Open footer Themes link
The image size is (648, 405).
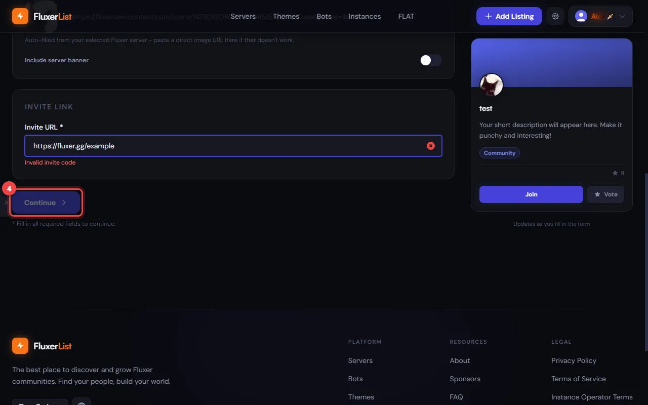[361, 397]
